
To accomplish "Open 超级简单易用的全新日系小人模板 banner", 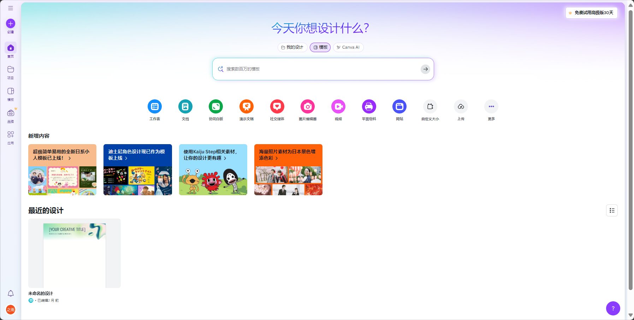I will pyautogui.click(x=62, y=170).
